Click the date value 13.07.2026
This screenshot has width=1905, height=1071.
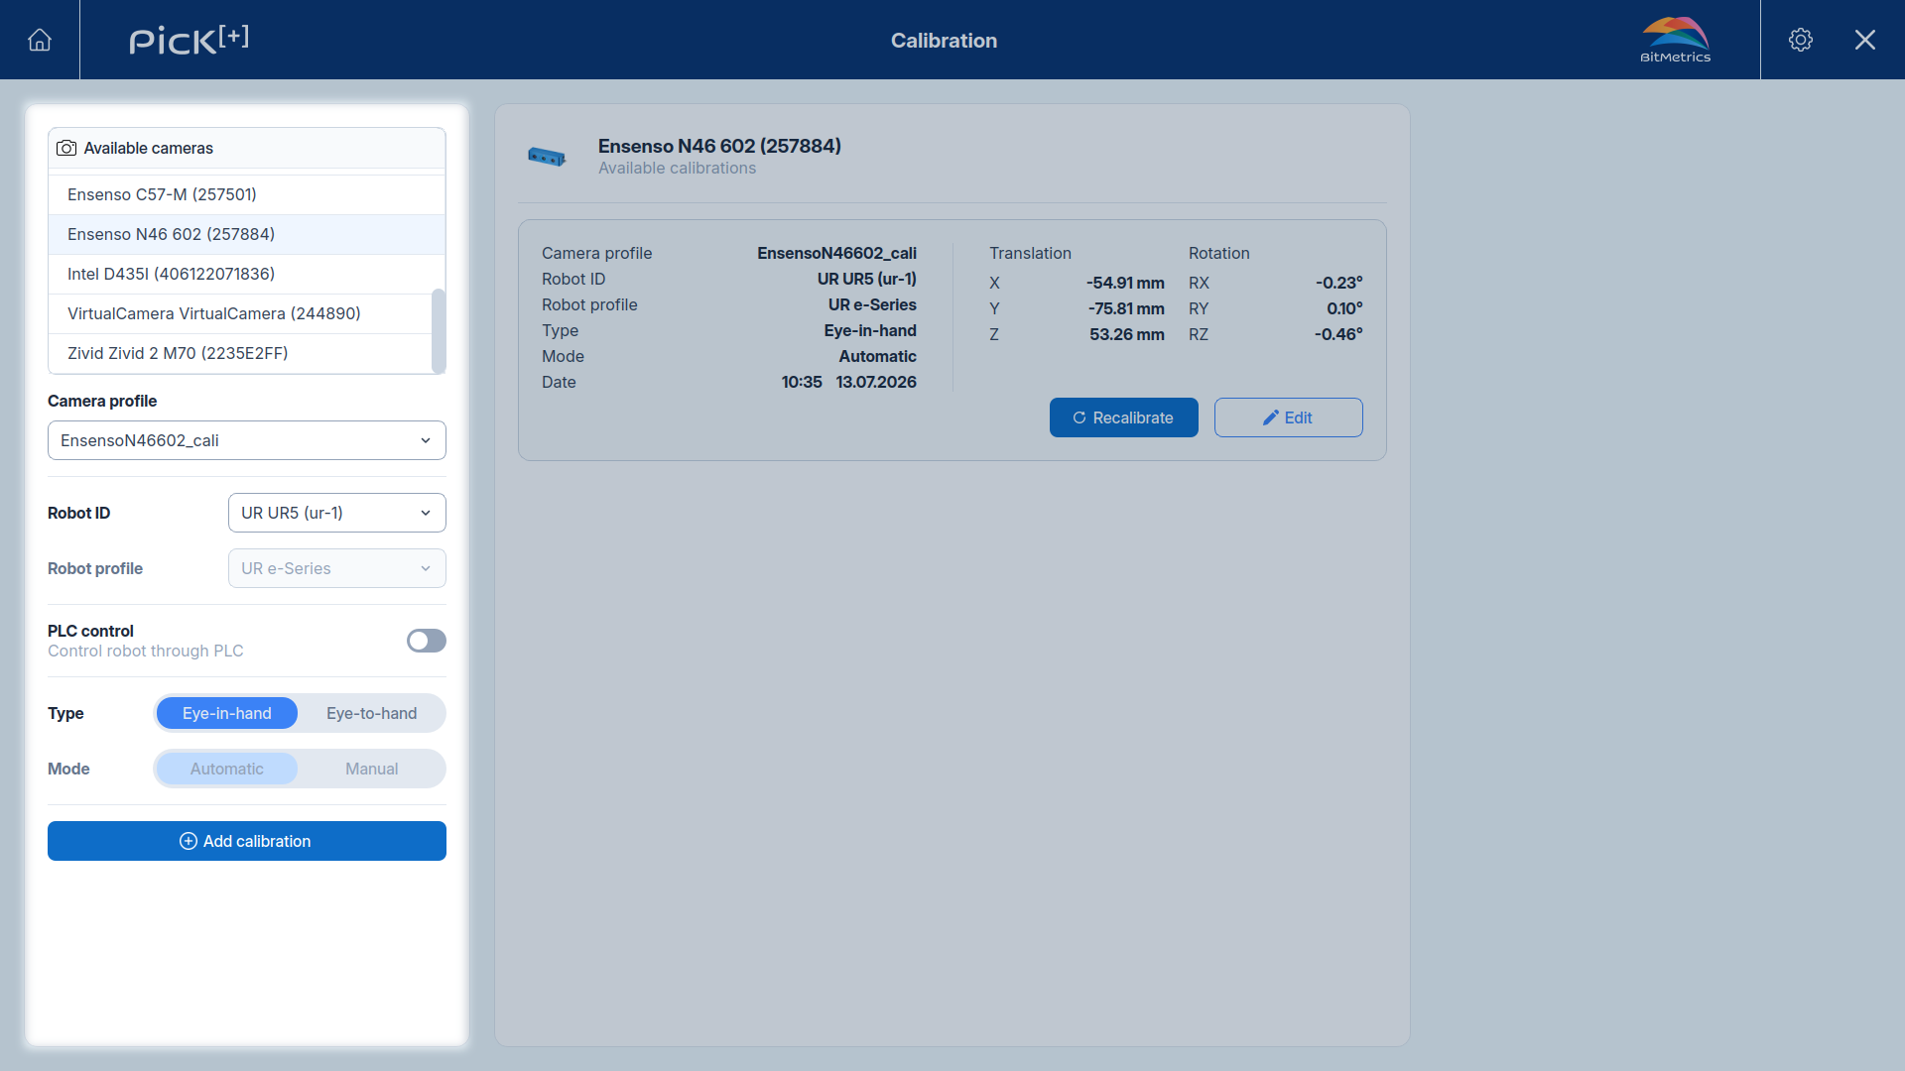pos(876,382)
